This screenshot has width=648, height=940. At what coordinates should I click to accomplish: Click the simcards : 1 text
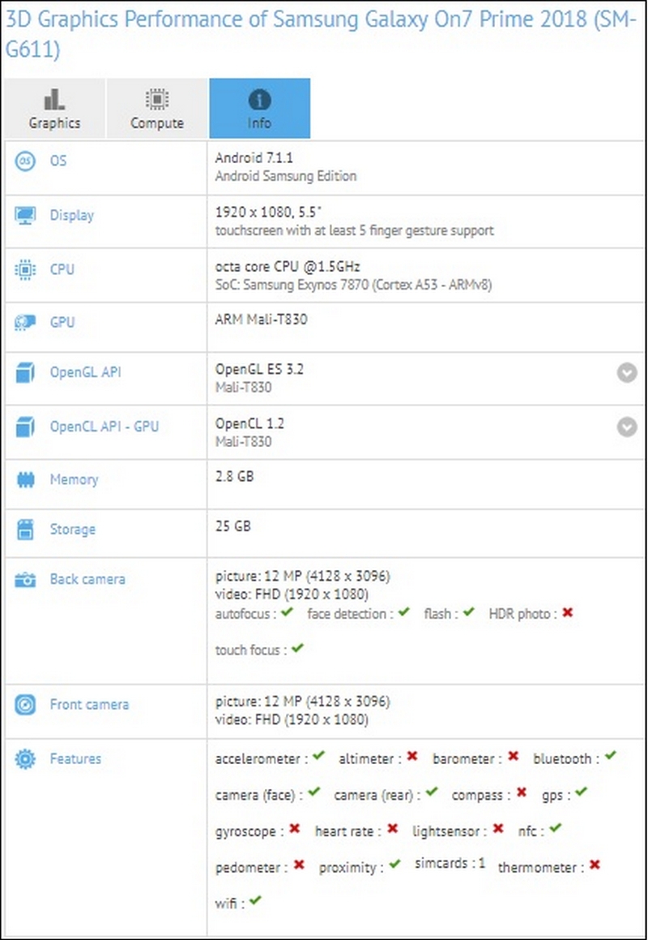pos(450,864)
